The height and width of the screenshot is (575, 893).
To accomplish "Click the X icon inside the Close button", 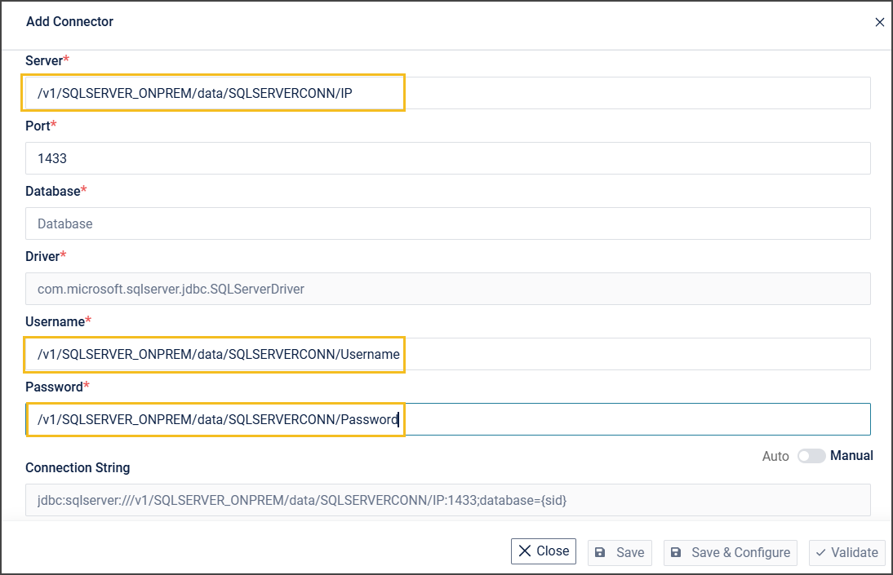I will [525, 551].
